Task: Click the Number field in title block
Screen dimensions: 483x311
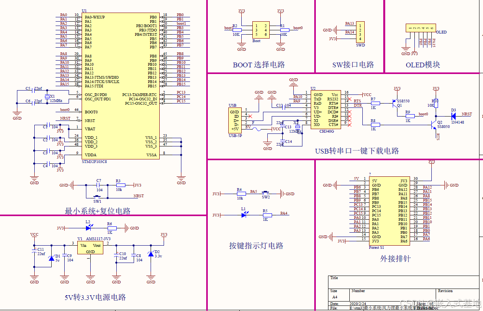Action: pos(393,294)
